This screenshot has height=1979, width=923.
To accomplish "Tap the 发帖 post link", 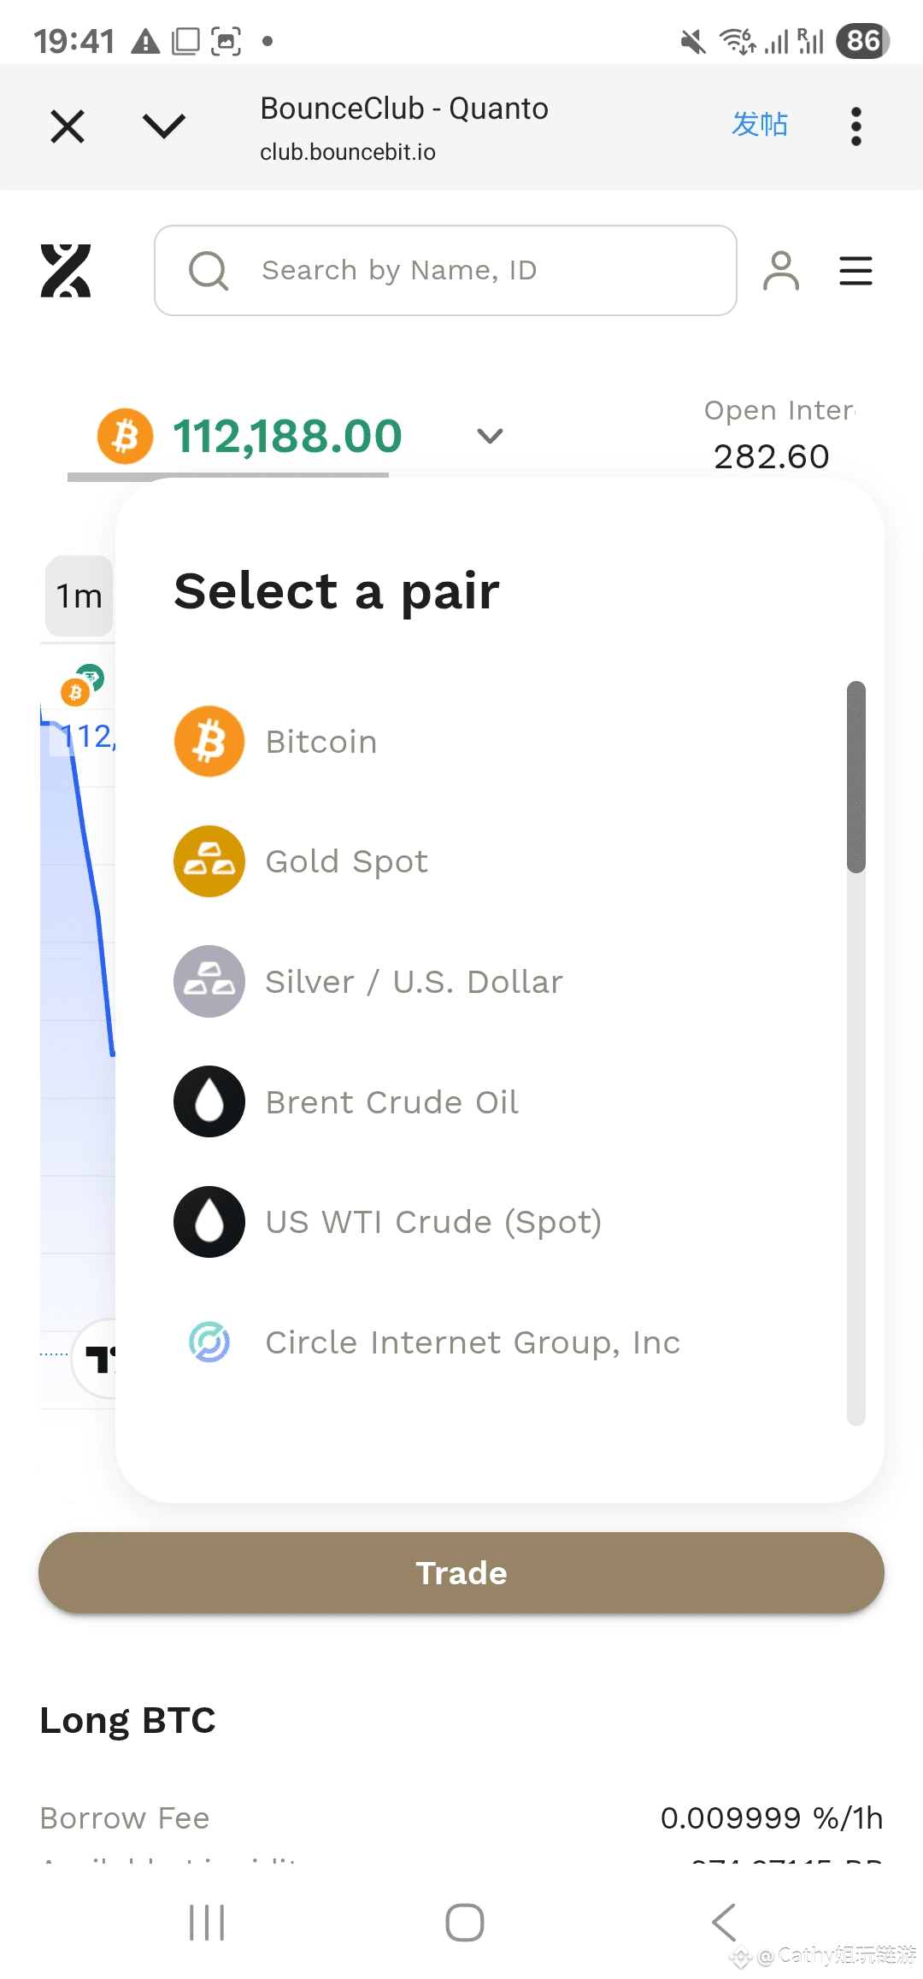I will pos(760,124).
